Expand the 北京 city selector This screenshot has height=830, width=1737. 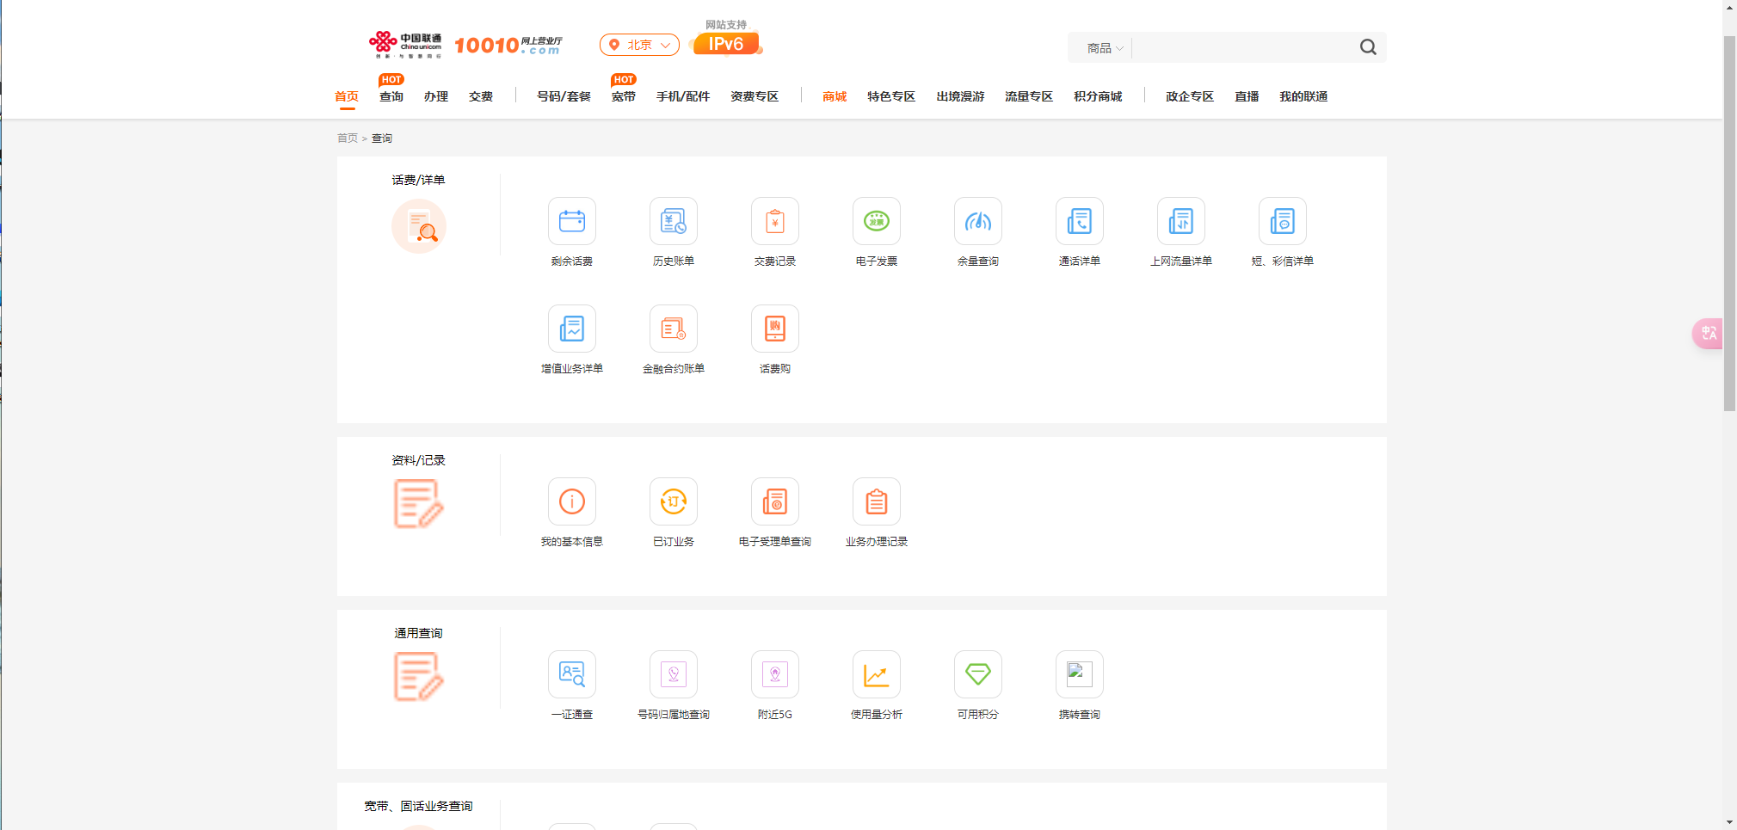(639, 45)
